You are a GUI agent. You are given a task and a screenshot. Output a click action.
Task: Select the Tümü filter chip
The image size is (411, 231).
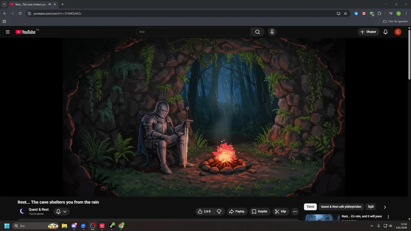pyautogui.click(x=310, y=207)
